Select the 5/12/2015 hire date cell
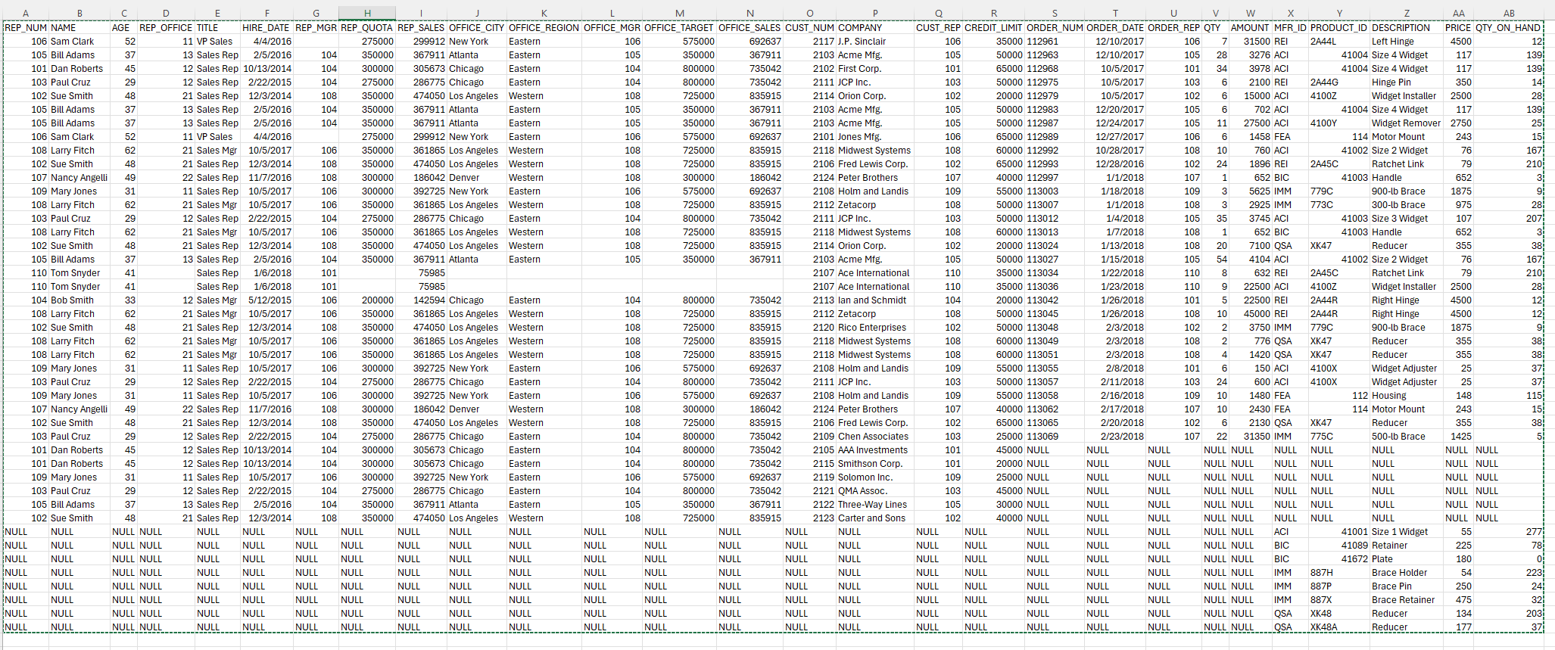The image size is (1555, 650). [x=266, y=300]
